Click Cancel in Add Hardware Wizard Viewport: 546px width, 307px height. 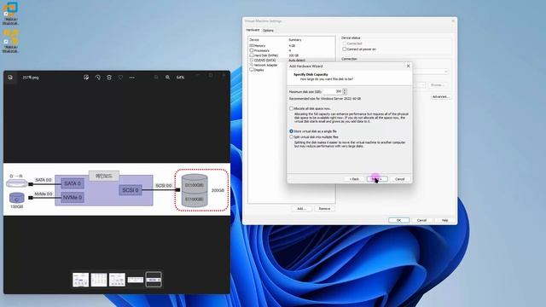click(x=400, y=179)
